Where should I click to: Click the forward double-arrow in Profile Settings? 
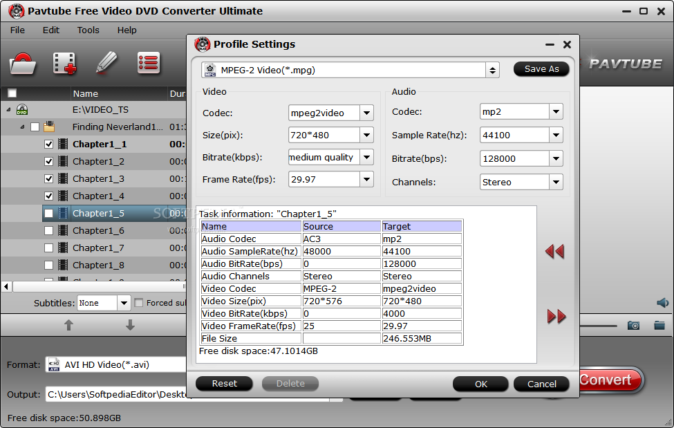556,316
